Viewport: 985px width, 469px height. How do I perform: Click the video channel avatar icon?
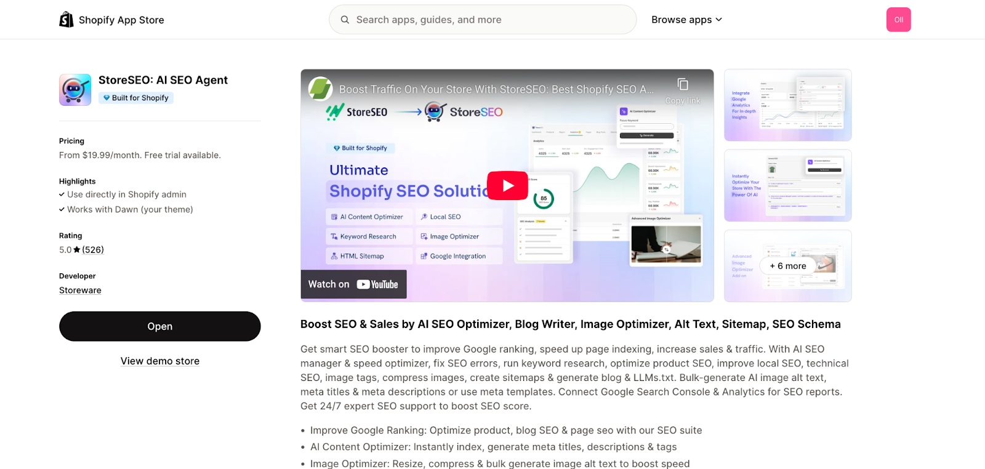pos(321,89)
